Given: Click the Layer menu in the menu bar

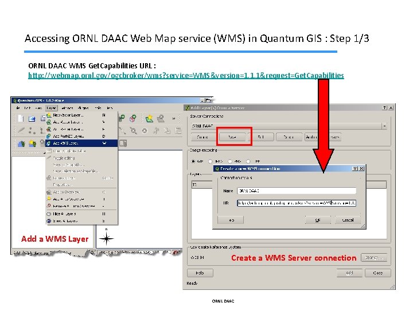Looking at the screenshot, I should 51,108.
